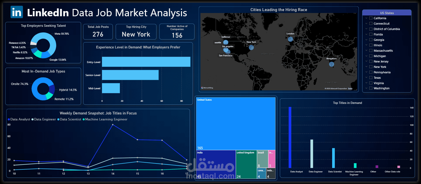Click the 'Pinterest 4.35%' label
Image resolution: width=421 pixels, height=184 pixels.
click(17, 43)
